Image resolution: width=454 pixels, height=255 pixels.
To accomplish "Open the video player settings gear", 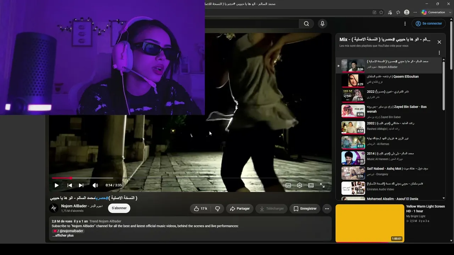I will [x=300, y=185].
